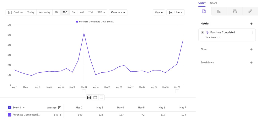Toggle the Event header select-all checkbox
258x121 pixels.
coord(10,107)
